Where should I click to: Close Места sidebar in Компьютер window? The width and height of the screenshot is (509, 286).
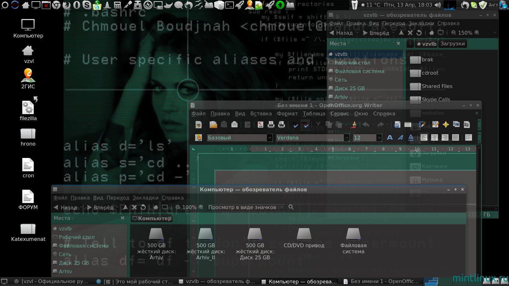pyautogui.click(x=122, y=218)
